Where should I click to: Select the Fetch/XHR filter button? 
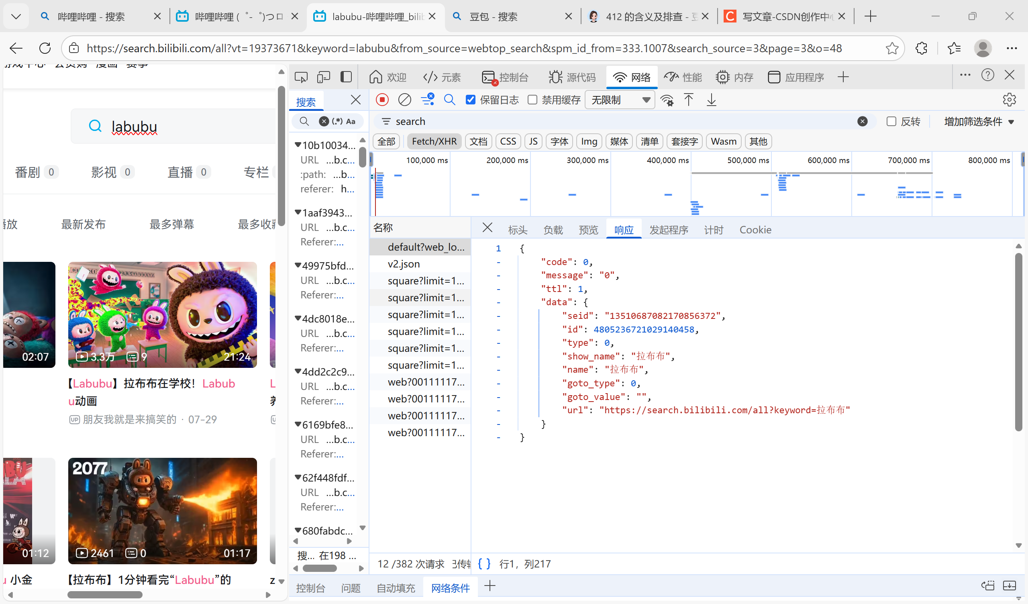(x=434, y=142)
